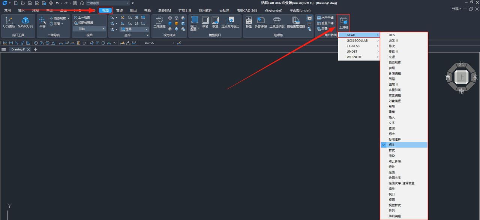Open the 浩辰BIM ribbon tab
Image resolution: width=480 pixels, height=220 pixels.
[164, 10]
